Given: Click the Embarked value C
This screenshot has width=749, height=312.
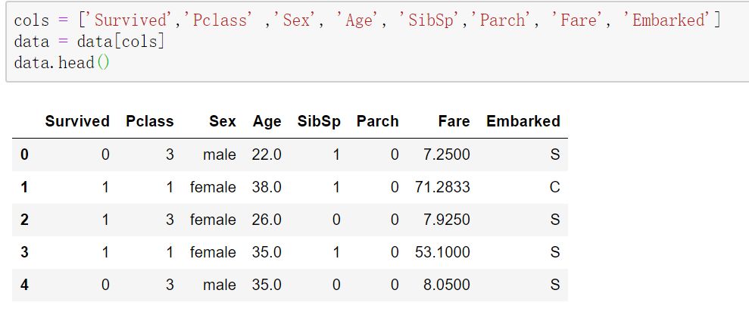Looking at the screenshot, I should pos(554,187).
